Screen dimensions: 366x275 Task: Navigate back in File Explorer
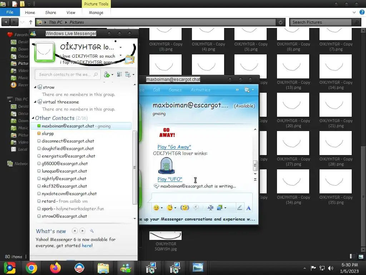tap(6, 22)
